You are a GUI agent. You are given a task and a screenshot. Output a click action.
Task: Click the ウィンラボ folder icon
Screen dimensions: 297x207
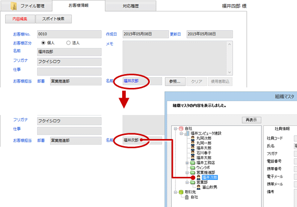[x=193, y=168]
